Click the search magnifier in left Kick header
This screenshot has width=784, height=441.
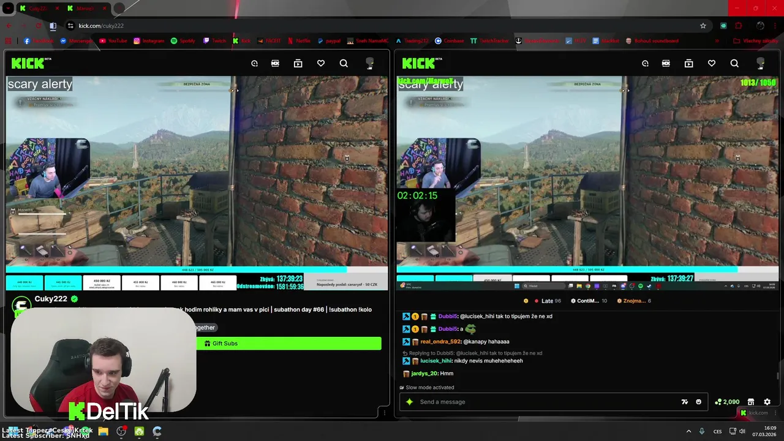pos(344,63)
